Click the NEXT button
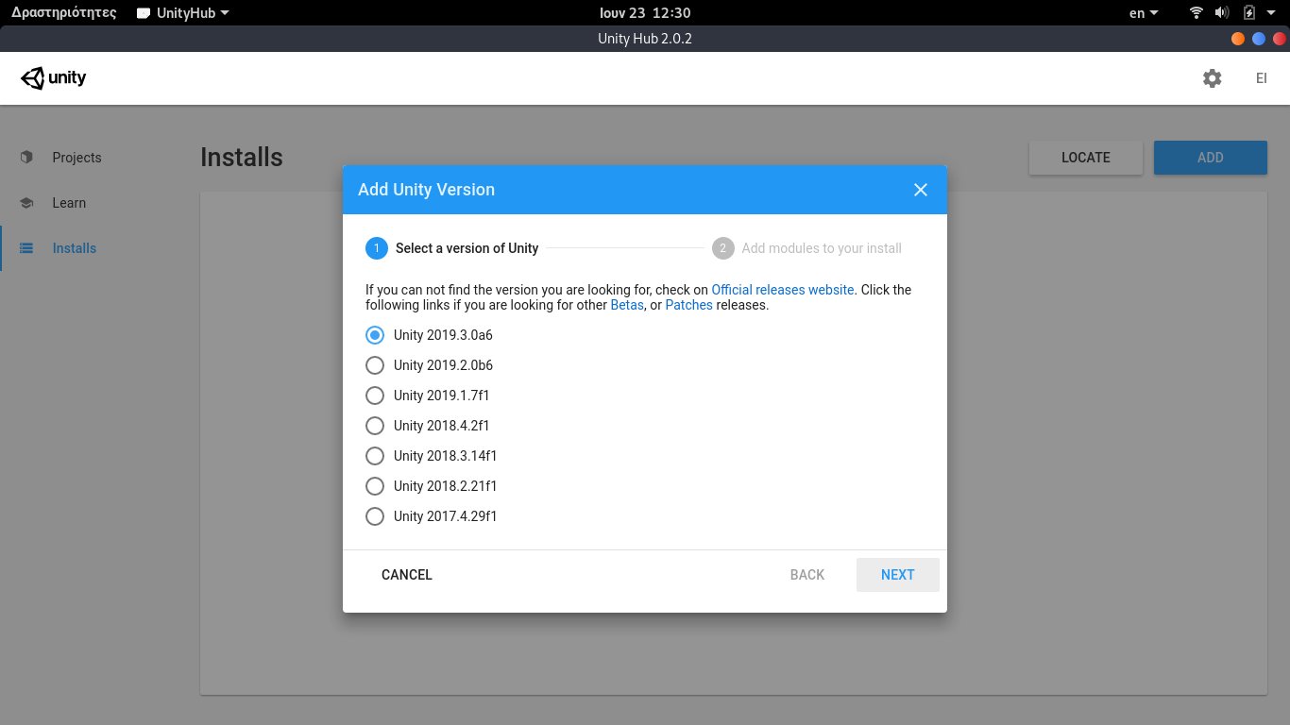This screenshot has height=725, width=1290. 897,575
